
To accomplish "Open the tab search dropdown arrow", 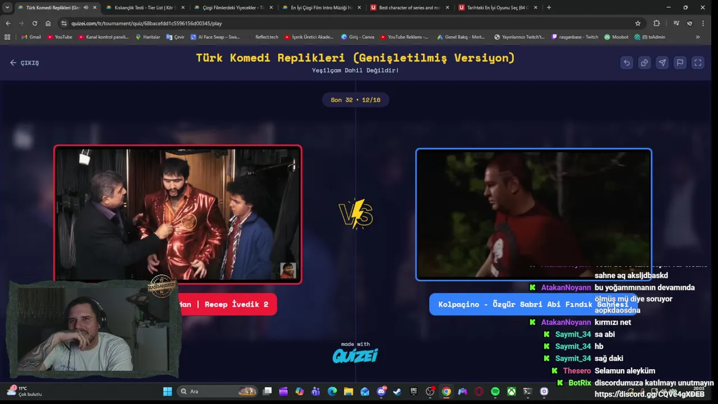I will pyautogui.click(x=7, y=7).
